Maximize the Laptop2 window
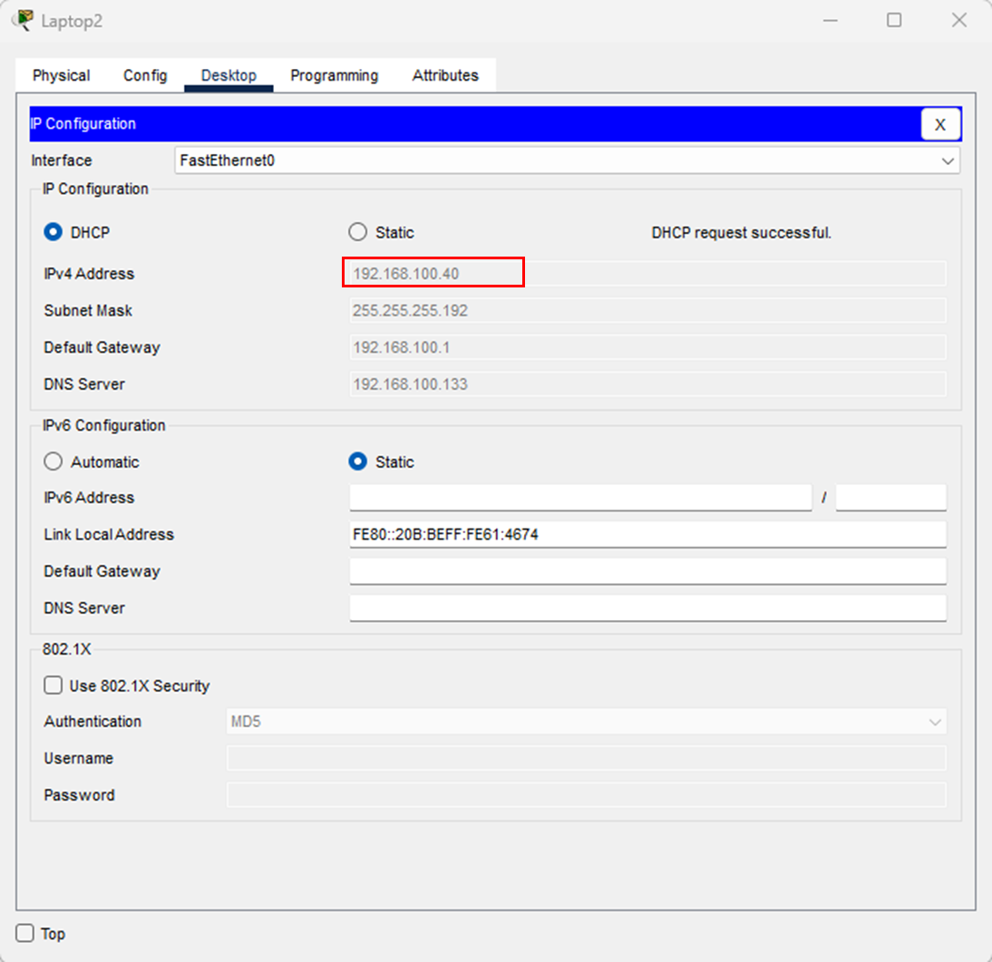Screen dimensions: 992x962 pyautogui.click(x=894, y=20)
